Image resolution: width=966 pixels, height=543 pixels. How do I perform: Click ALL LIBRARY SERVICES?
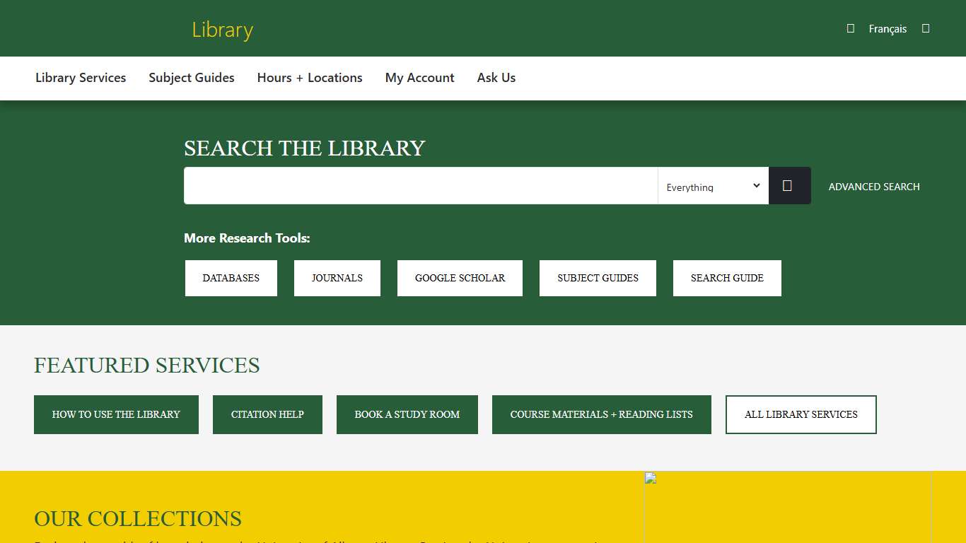801,414
